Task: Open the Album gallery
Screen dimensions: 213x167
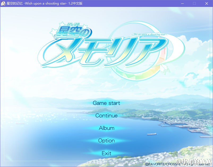Action: tap(106, 128)
